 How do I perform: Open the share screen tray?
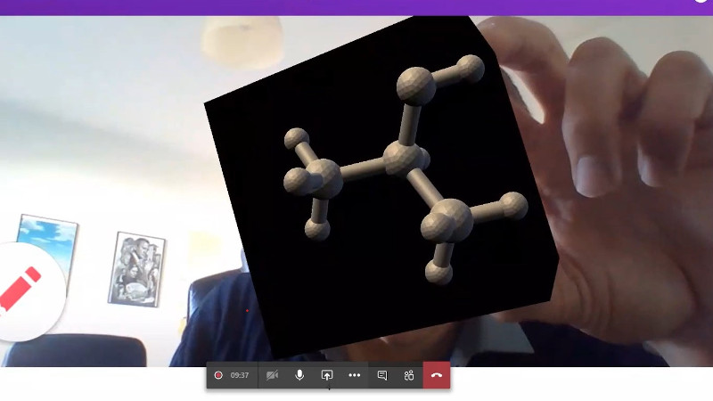click(x=327, y=375)
